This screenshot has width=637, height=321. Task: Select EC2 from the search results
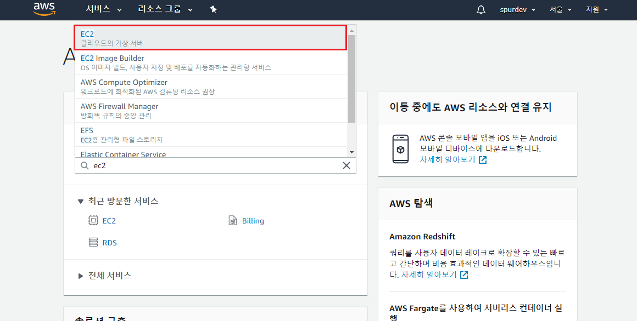211,38
